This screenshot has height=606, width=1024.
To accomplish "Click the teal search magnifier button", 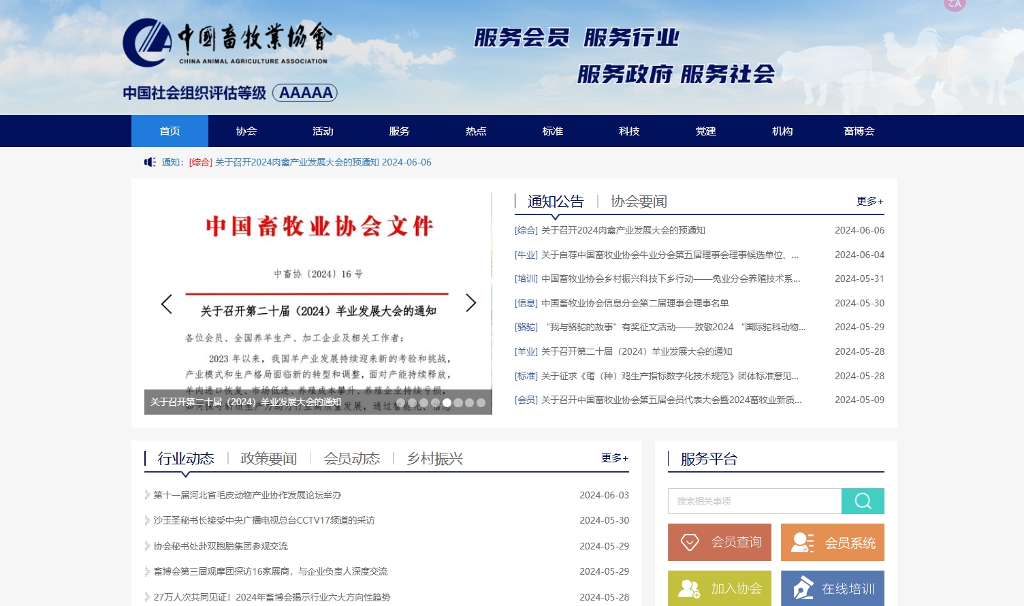I will pyautogui.click(x=863, y=501).
